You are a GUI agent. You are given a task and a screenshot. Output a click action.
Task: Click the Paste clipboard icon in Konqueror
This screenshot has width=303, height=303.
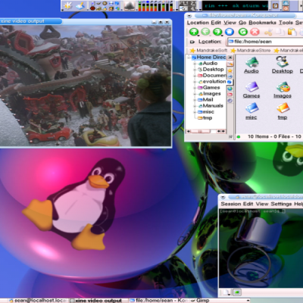tap(292, 32)
